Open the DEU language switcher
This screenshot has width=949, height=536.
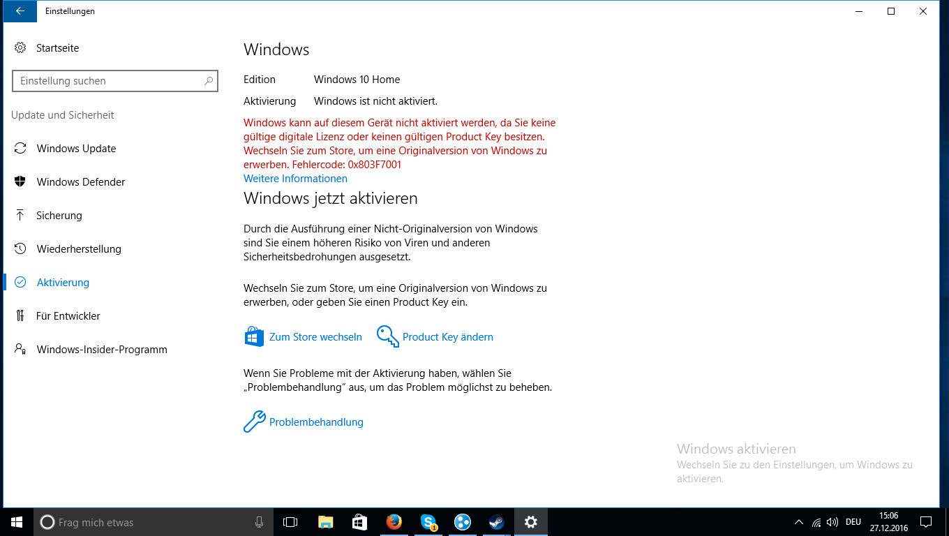point(853,521)
